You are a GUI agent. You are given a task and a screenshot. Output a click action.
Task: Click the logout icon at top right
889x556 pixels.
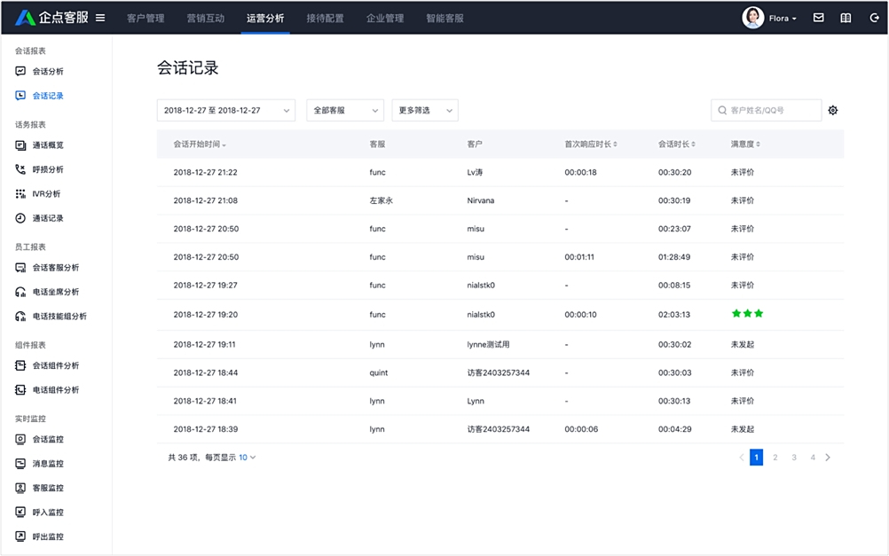(x=873, y=17)
